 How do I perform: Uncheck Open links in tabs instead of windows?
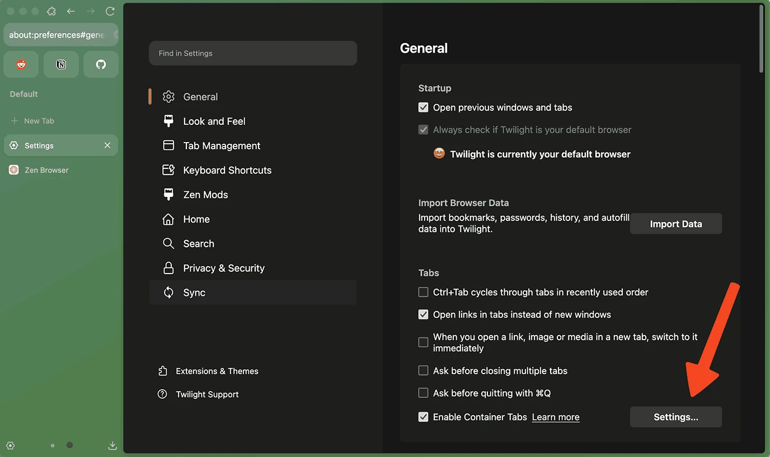pos(424,314)
